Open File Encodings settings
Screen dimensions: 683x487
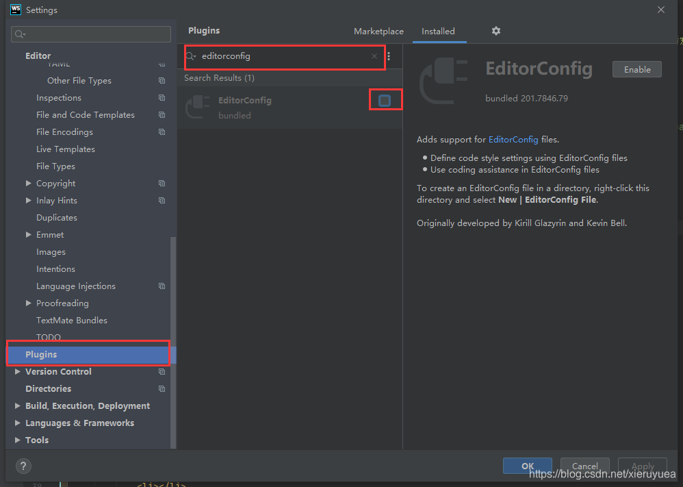tap(64, 132)
